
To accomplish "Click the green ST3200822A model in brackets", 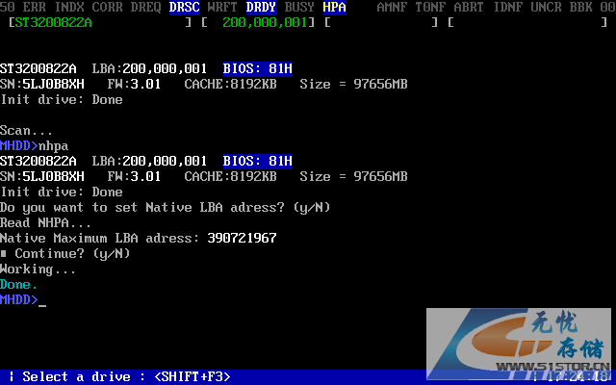I will pyautogui.click(x=54, y=22).
